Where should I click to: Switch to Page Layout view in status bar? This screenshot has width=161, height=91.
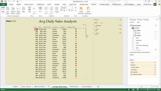click(133, 89)
